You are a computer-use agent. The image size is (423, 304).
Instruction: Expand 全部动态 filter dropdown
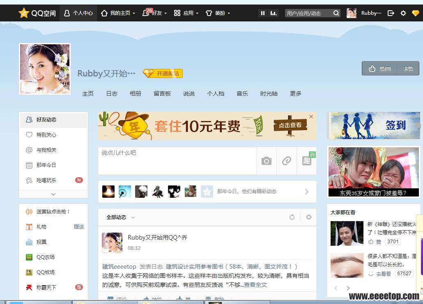coord(120,217)
